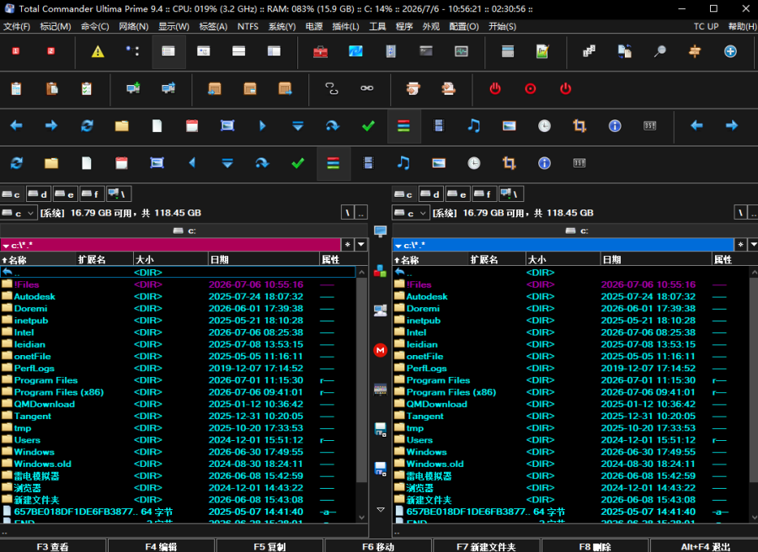Click the F5 复制 button
This screenshot has width=758, height=552.
270,546
